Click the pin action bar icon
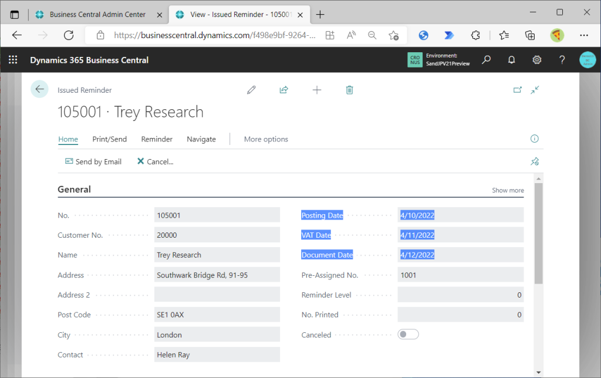The height and width of the screenshot is (378, 601). (534, 161)
